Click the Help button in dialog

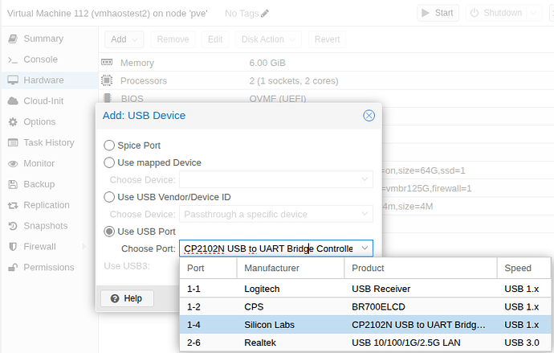click(126, 298)
